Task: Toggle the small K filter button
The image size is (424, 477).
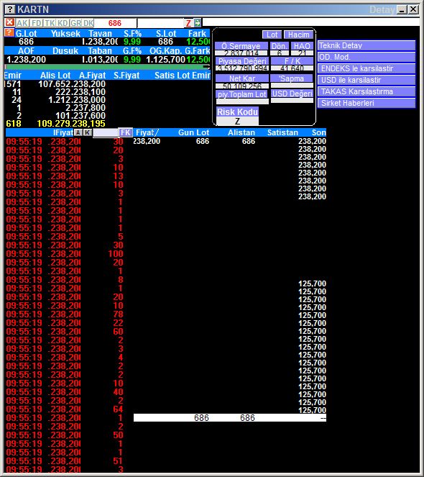Action: pyautogui.click(x=88, y=132)
